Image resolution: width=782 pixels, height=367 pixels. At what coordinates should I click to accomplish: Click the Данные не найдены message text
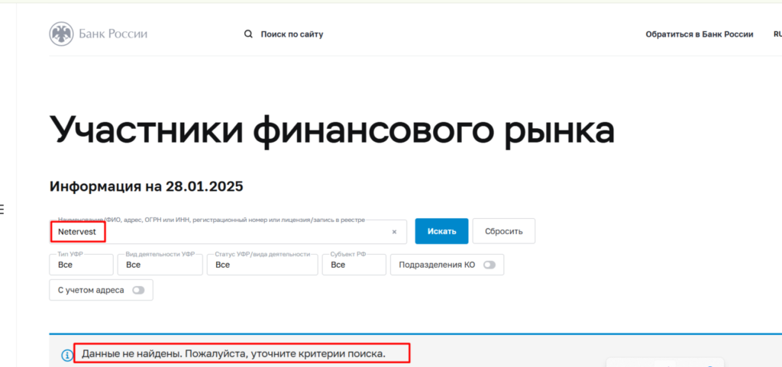(234, 355)
